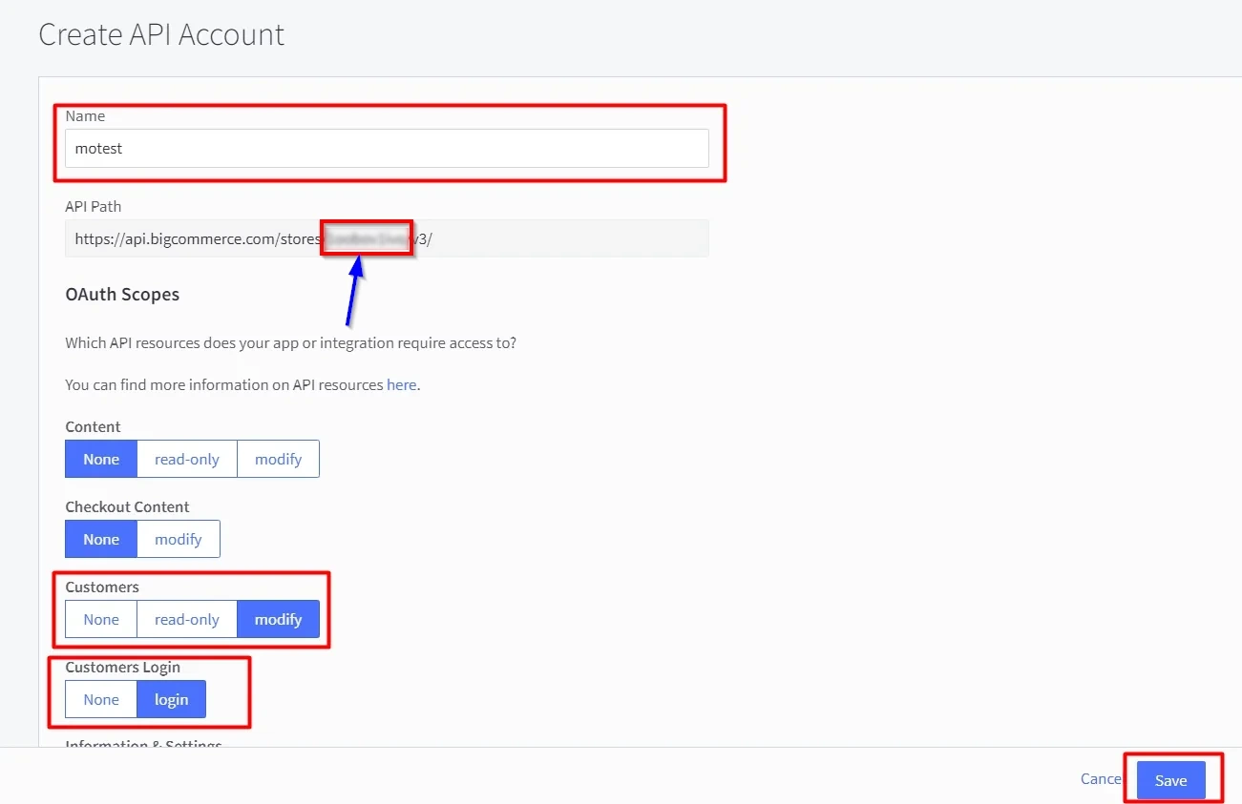Set Customers scope to None

101,619
